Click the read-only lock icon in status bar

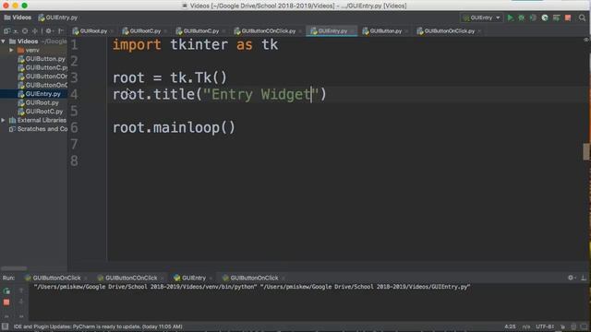[562, 326]
